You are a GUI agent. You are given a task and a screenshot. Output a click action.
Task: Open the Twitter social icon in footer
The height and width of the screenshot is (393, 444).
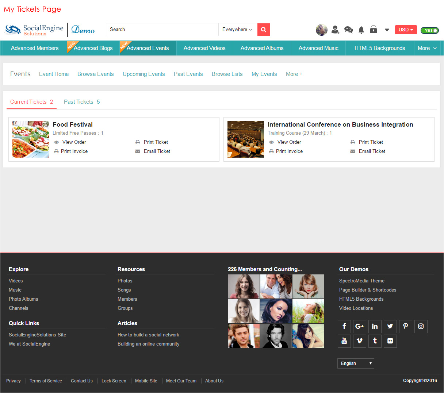pos(390,326)
